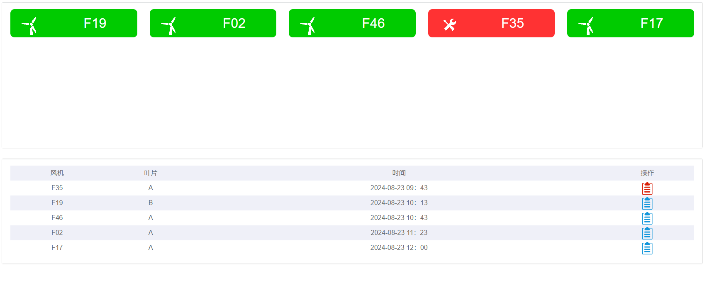Click the wind turbine icon on F17
Image resolution: width=707 pixels, height=298 pixels.
[x=587, y=25]
